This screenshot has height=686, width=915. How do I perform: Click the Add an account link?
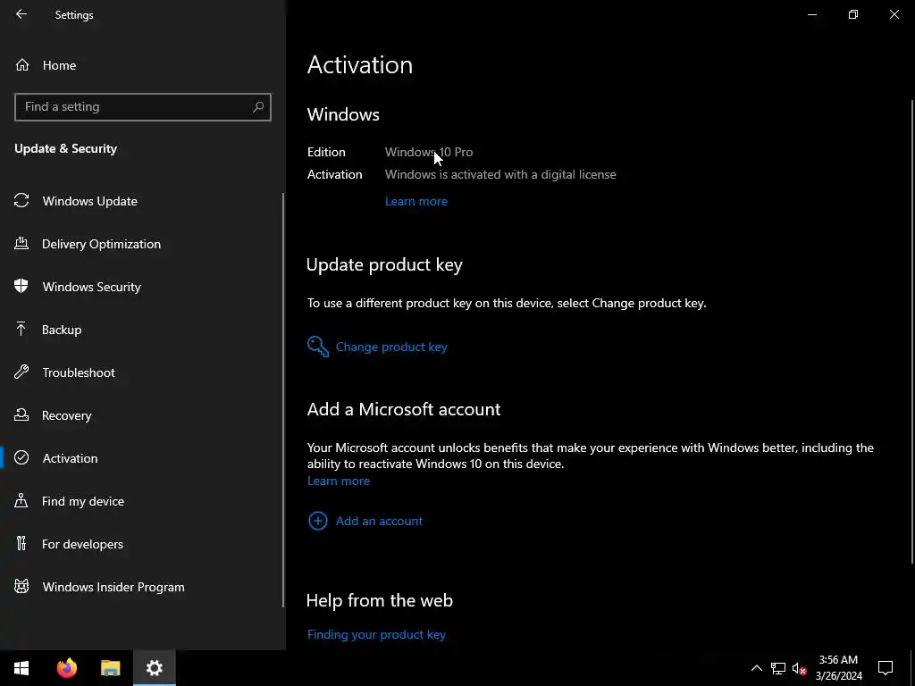pos(379,521)
